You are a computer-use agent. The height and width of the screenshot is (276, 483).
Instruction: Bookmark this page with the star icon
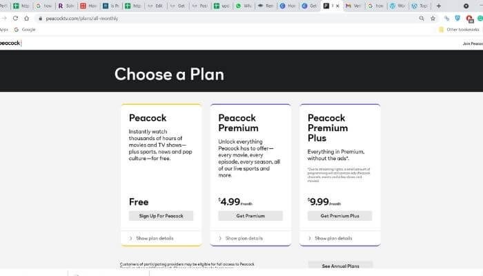(433, 19)
